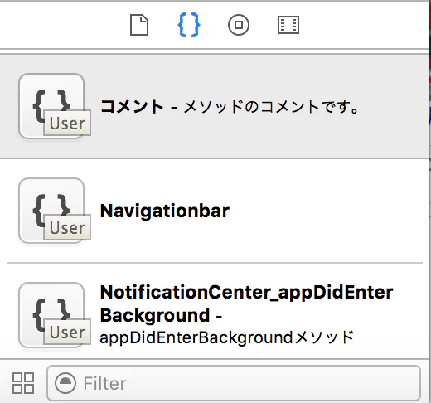Select the Navigationbar snippet title
431x403 pixels.
point(165,211)
